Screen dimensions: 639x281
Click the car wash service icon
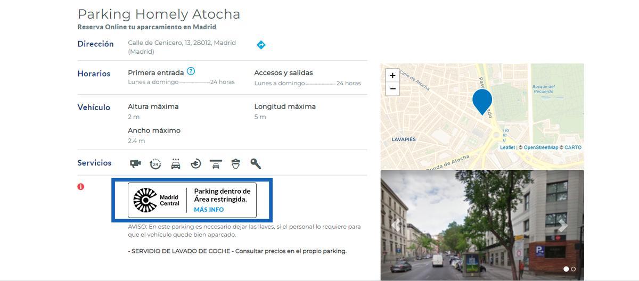pos(176,164)
